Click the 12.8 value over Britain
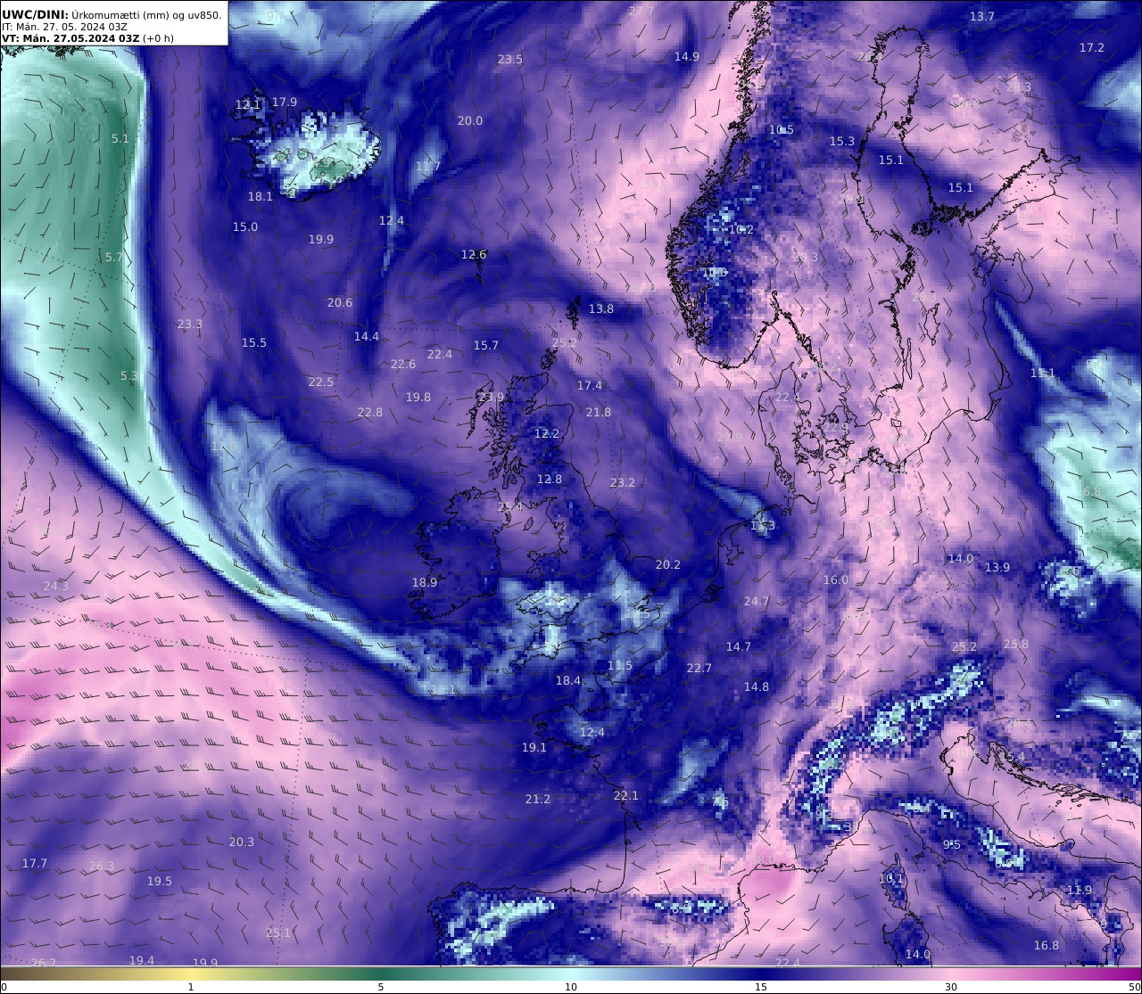The image size is (1142, 994). 550,479
